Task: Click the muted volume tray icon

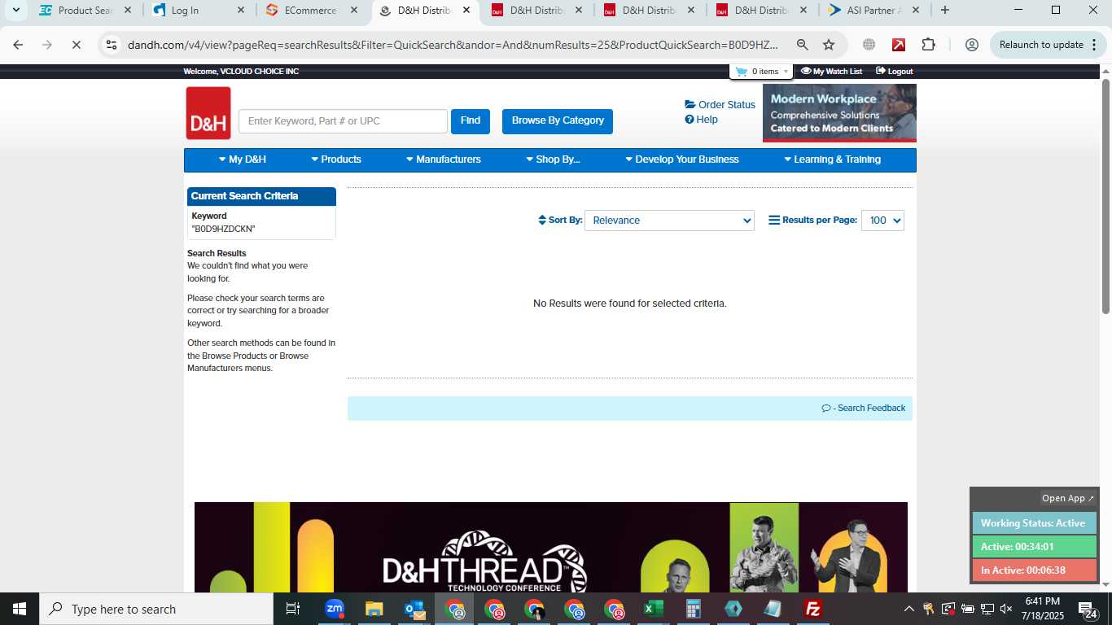Action: tap(1006, 609)
